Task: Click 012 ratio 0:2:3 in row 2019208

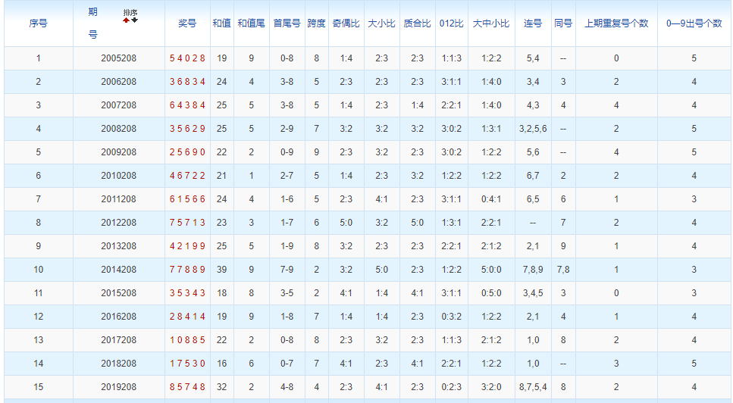Action: coord(452,386)
